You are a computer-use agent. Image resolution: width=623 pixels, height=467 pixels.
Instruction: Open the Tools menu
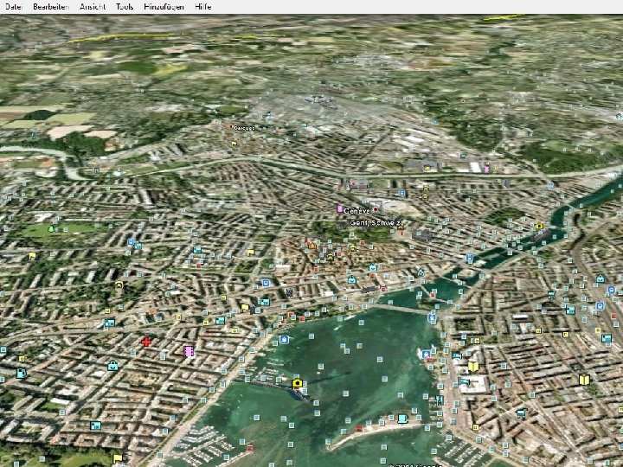coord(125,7)
